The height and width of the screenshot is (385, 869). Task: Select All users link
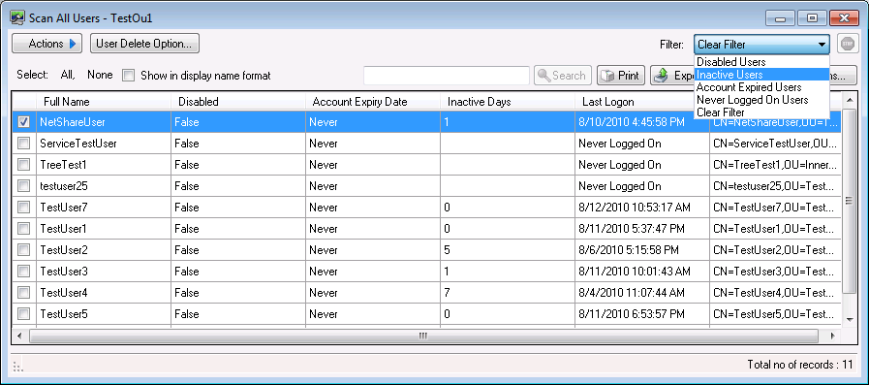pos(68,75)
